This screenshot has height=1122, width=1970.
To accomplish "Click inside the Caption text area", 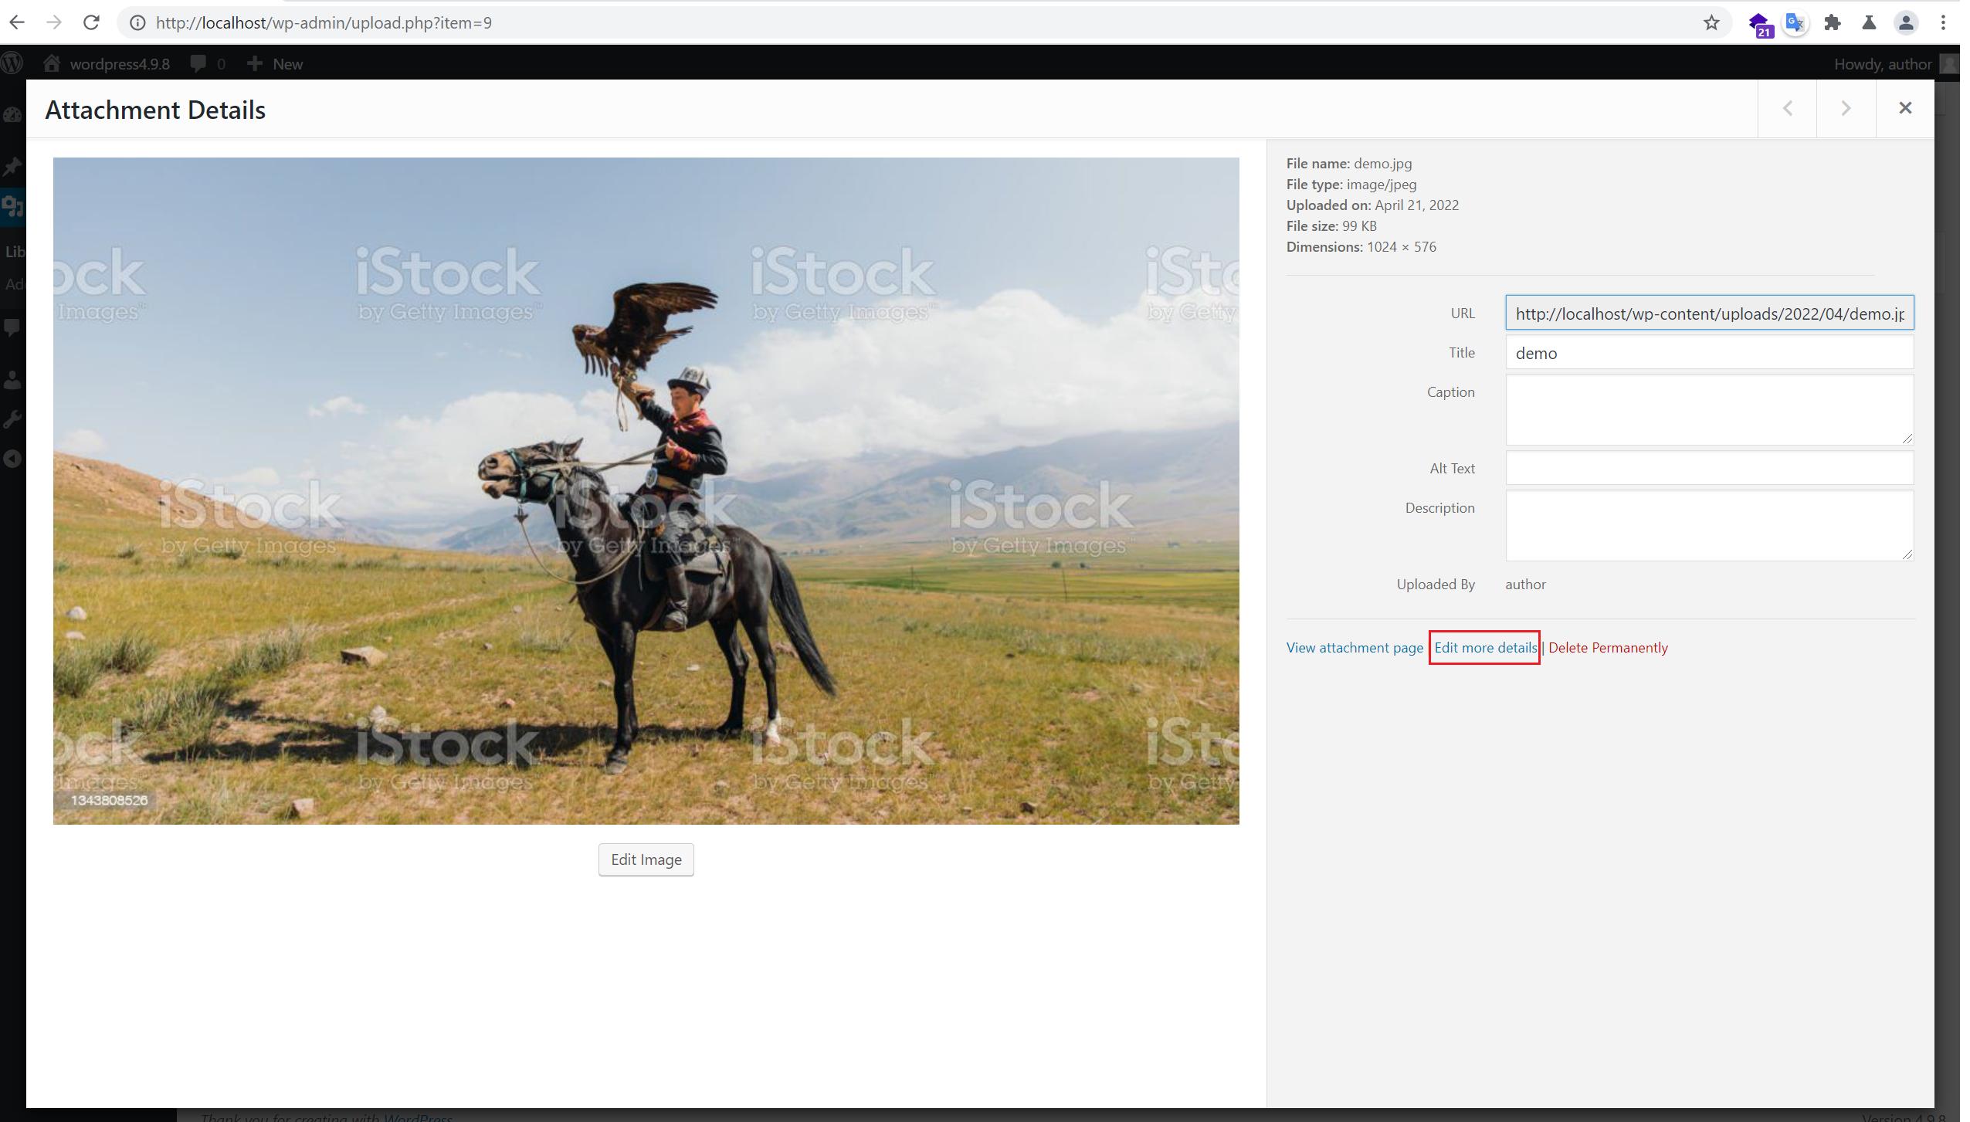I will click(1709, 410).
